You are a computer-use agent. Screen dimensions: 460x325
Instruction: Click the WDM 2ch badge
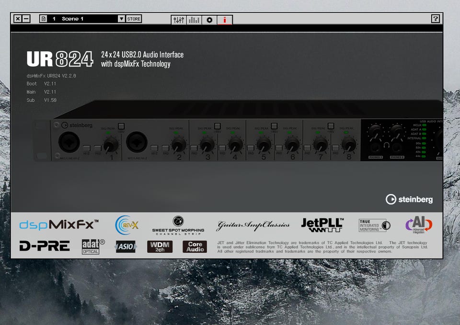[x=160, y=247]
